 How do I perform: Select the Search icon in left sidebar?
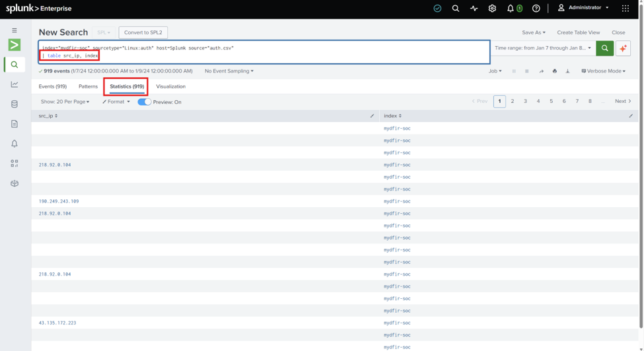point(15,65)
